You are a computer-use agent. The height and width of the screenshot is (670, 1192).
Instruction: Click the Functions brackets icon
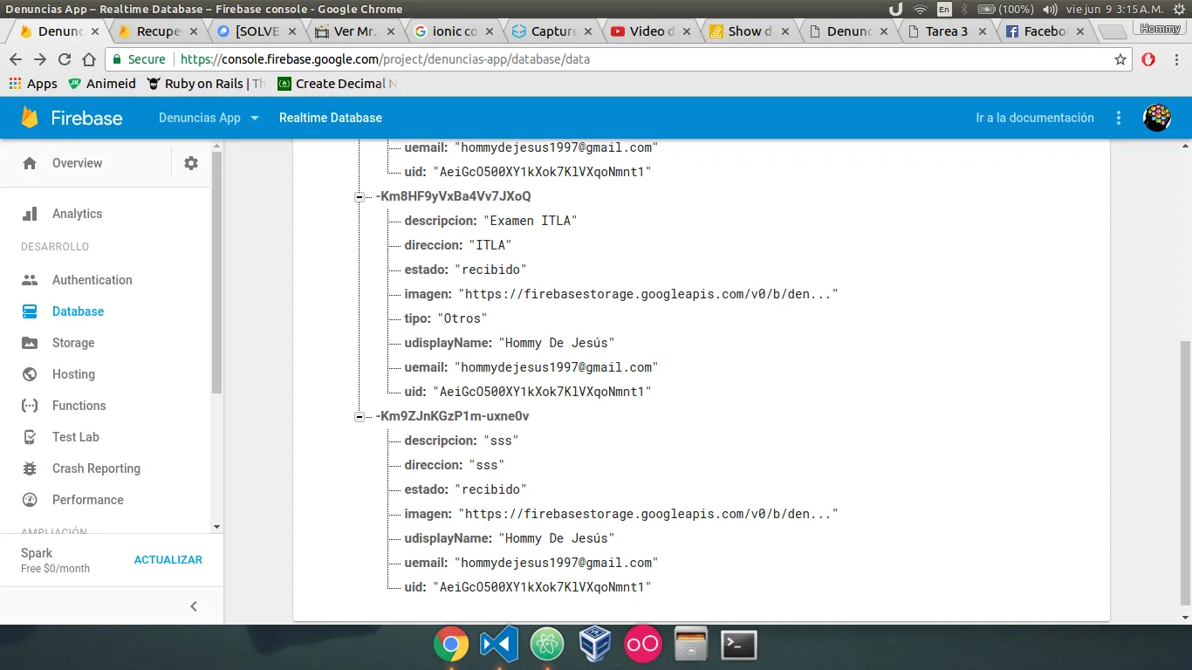[x=30, y=406]
